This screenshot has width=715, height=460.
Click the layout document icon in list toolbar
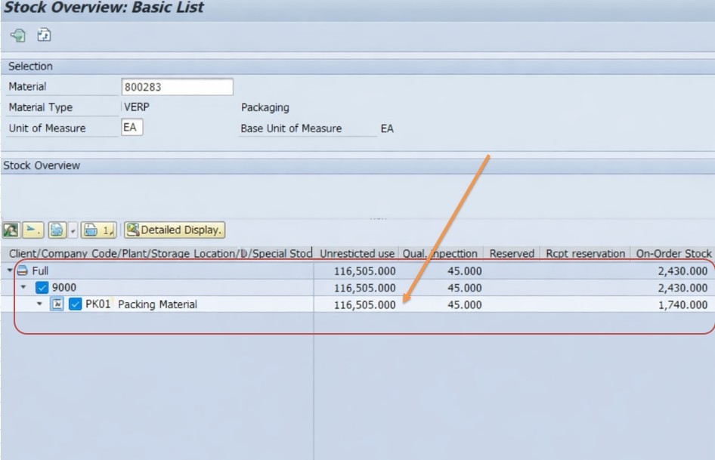tap(56, 230)
